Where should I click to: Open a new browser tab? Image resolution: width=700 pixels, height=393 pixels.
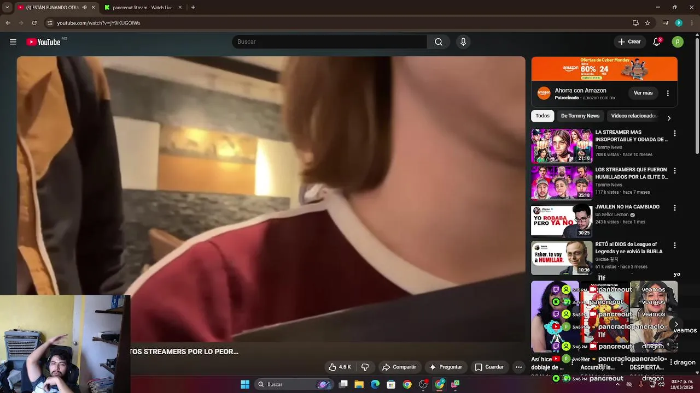(x=193, y=8)
